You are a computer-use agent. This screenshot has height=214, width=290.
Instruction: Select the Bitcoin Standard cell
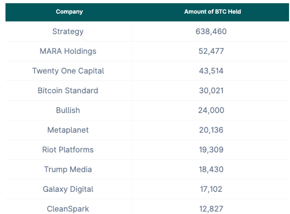[x=68, y=91]
